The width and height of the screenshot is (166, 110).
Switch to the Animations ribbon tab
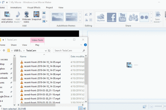click(16, 8)
